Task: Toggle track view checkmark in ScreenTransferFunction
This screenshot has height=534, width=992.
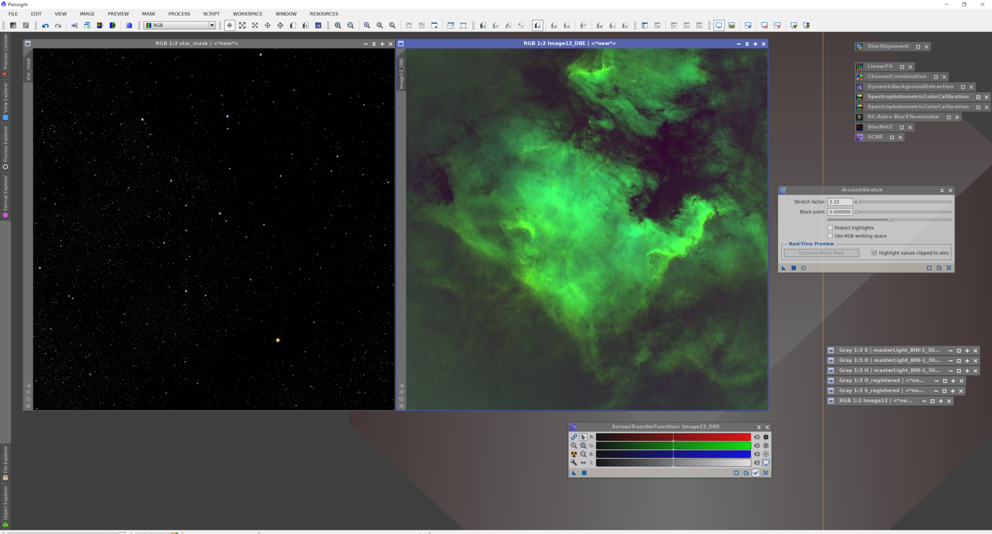Action: (x=756, y=472)
